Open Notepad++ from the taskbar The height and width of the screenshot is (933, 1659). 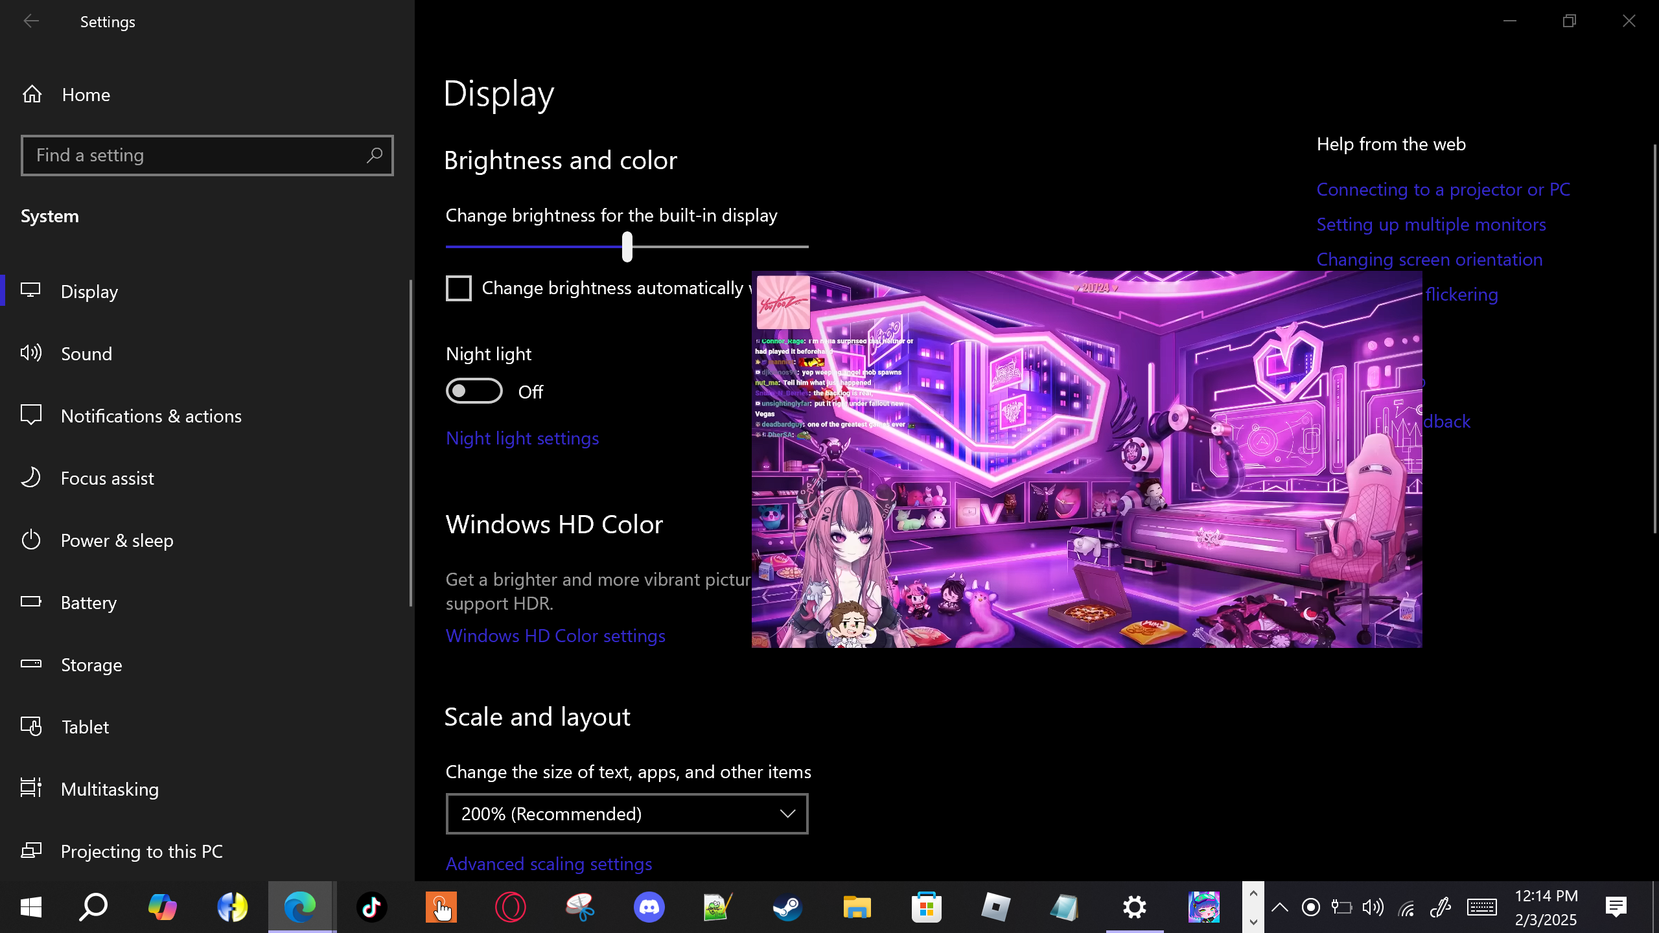pyautogui.click(x=719, y=907)
